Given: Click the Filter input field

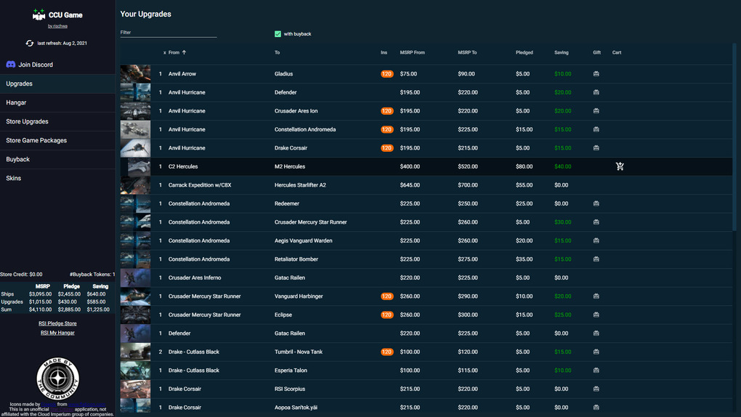Looking at the screenshot, I should tap(169, 33).
